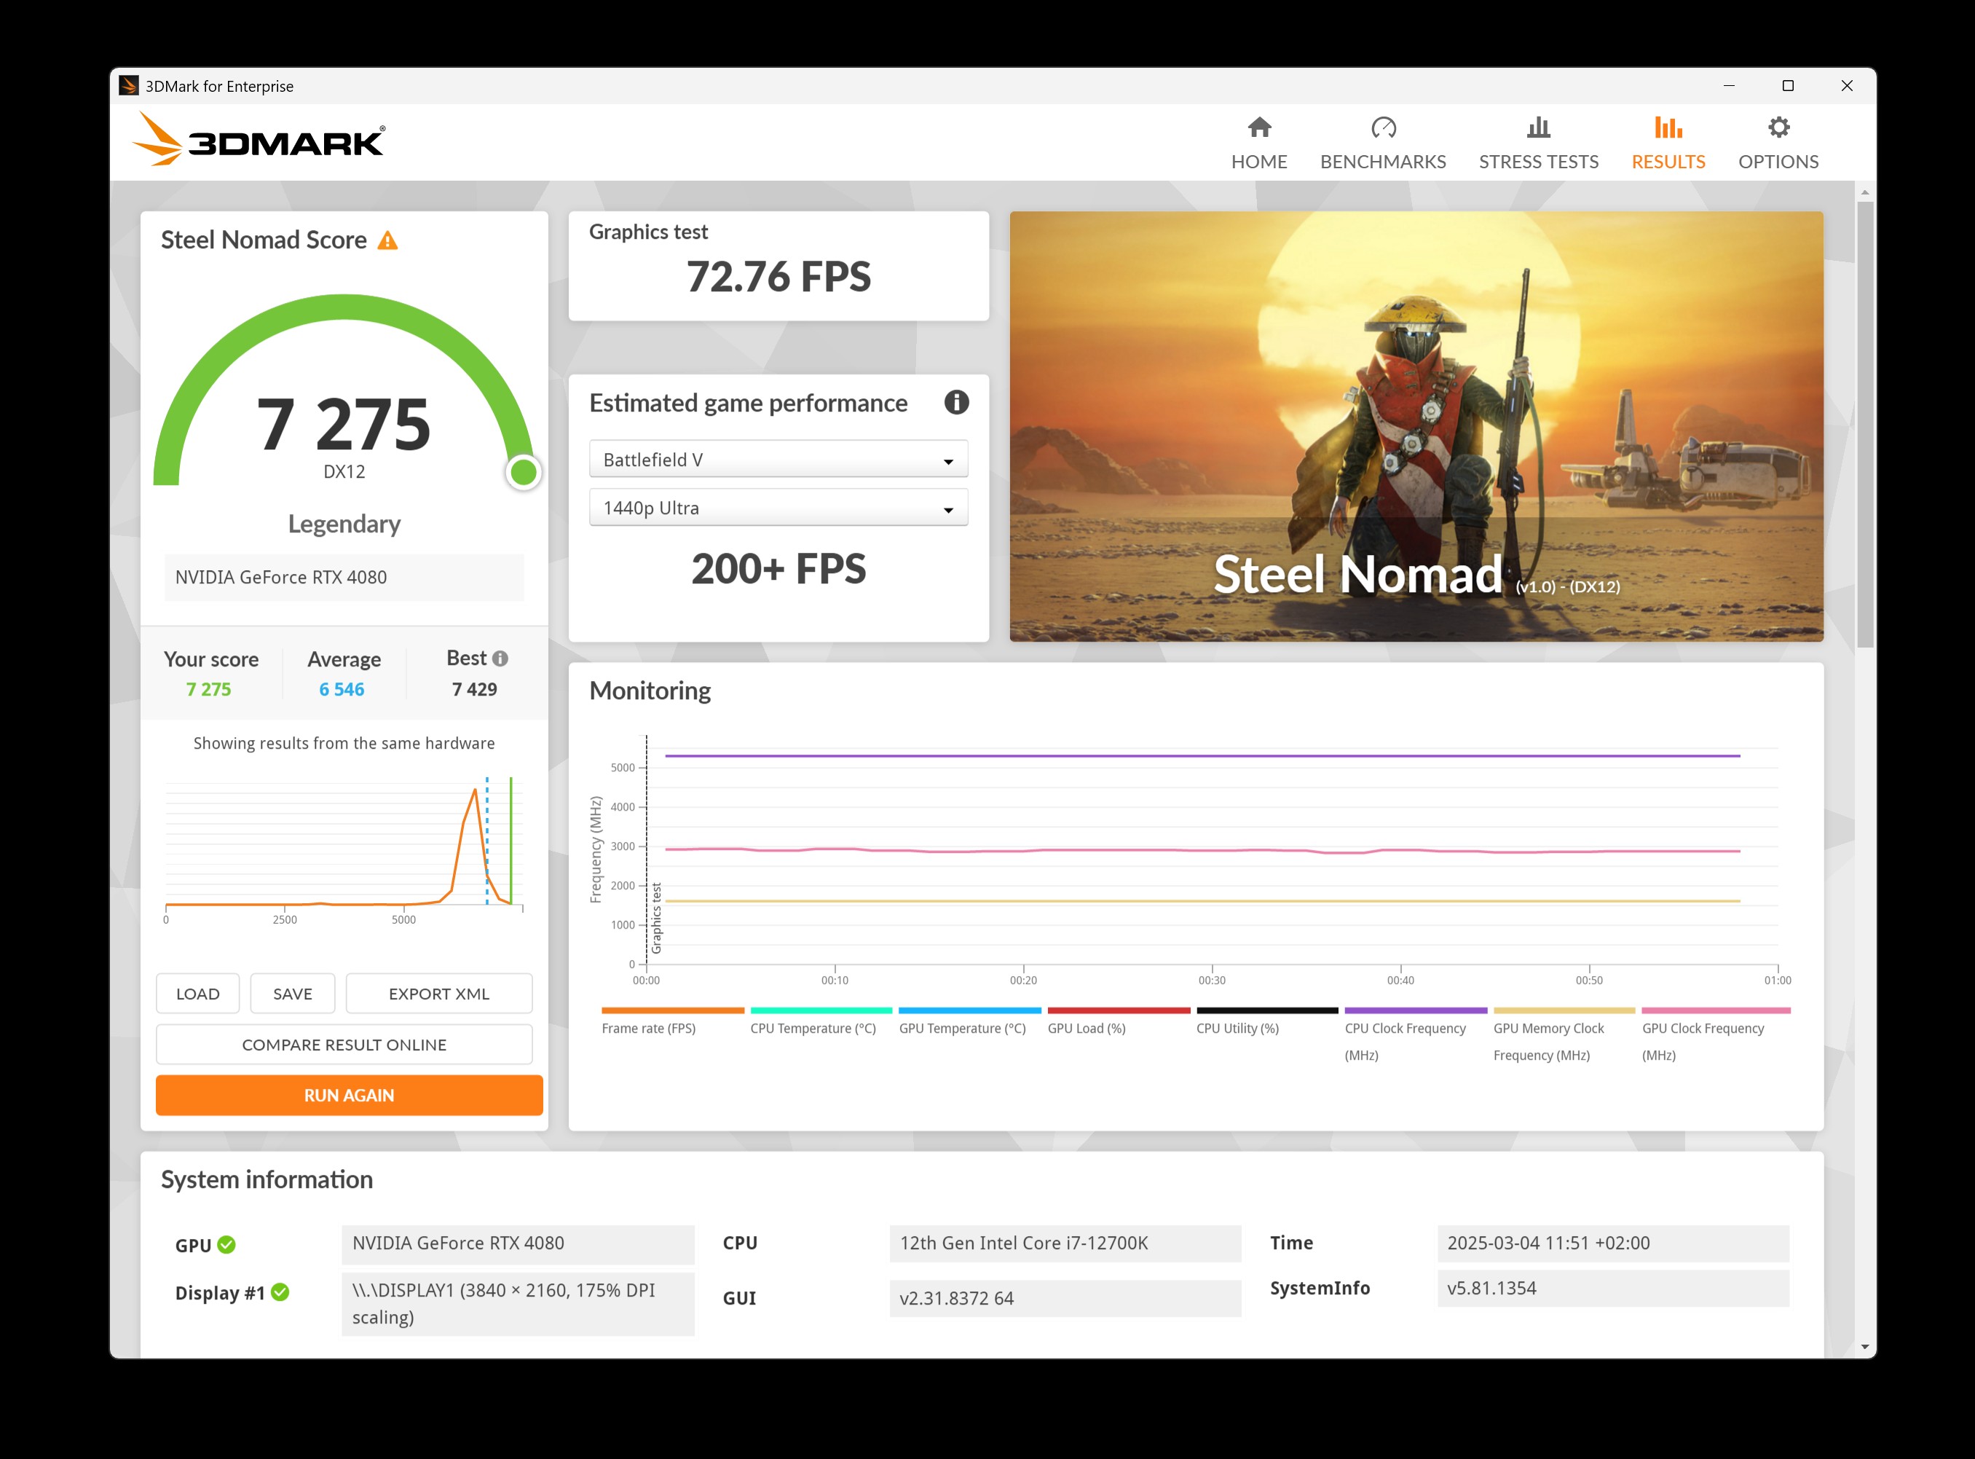Click the green marker line on histogram
Screen dimensions: 1975x1459
coord(510,840)
